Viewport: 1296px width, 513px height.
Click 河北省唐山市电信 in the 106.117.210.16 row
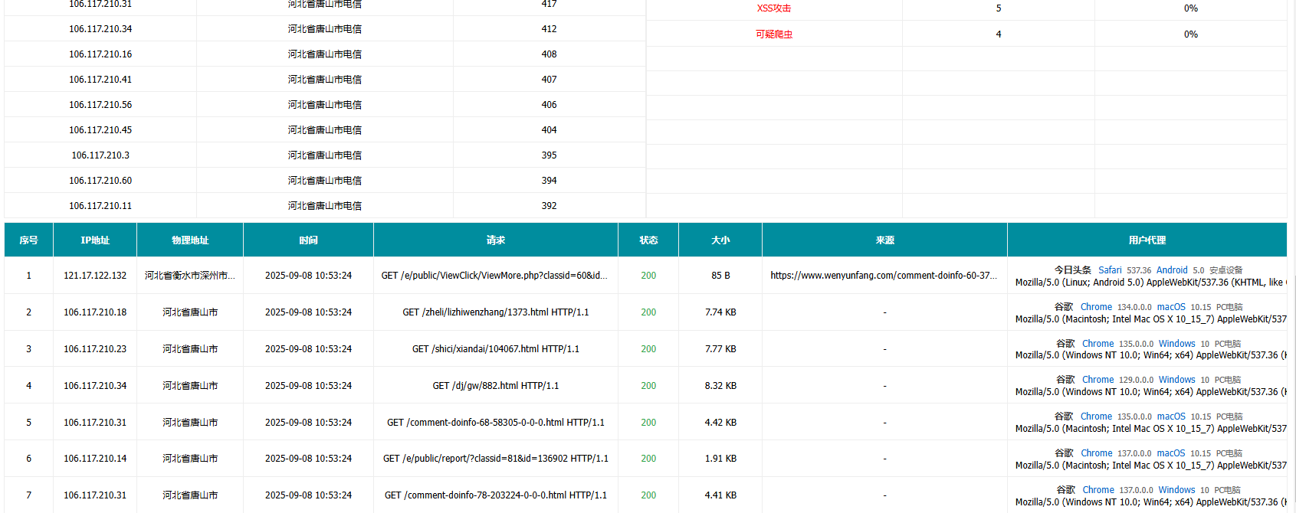pos(325,54)
